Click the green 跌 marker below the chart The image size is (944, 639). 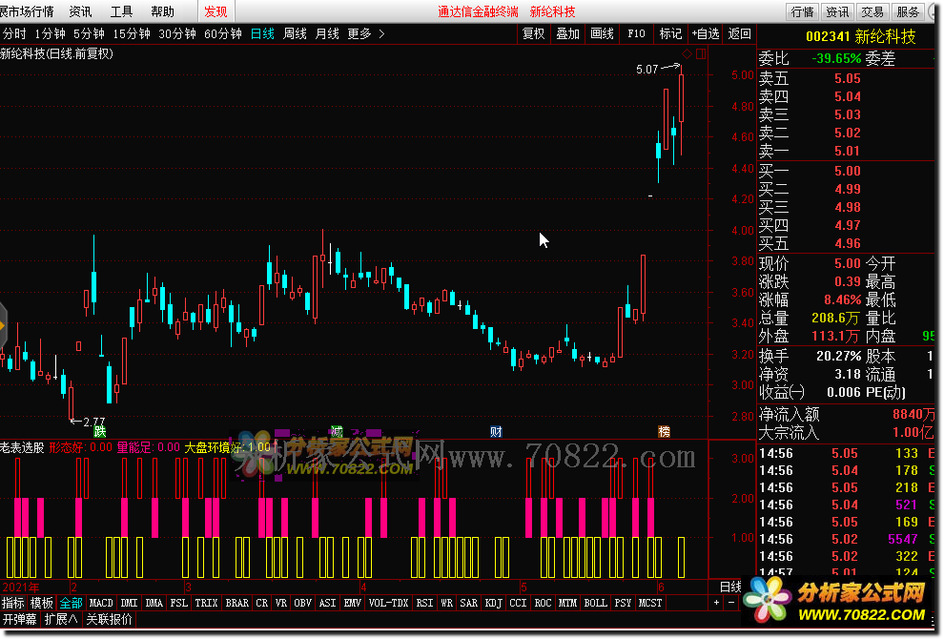coord(100,431)
